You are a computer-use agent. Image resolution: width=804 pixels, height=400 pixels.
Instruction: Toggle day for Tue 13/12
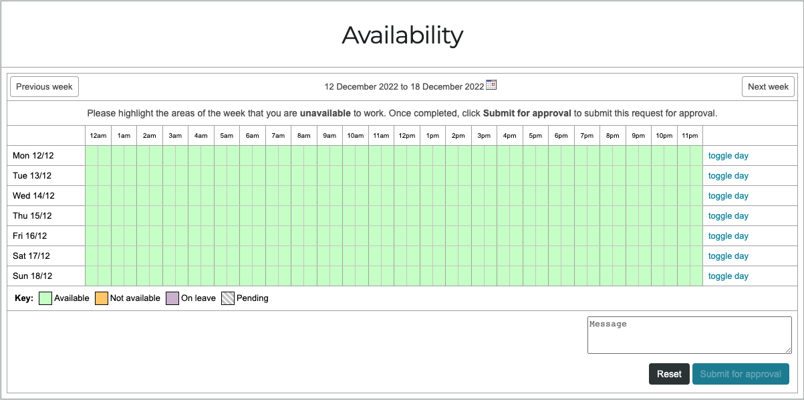tap(728, 176)
